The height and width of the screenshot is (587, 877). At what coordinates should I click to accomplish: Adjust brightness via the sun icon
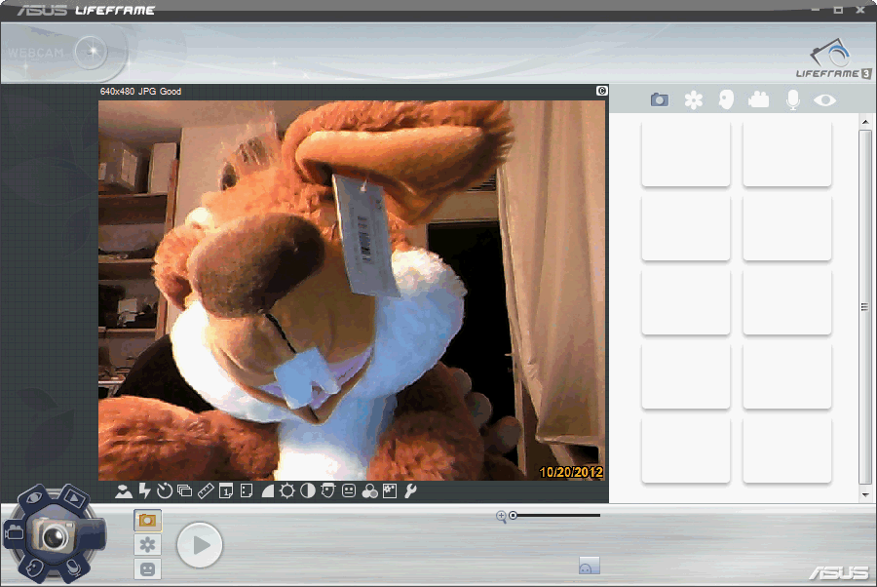coord(286,491)
